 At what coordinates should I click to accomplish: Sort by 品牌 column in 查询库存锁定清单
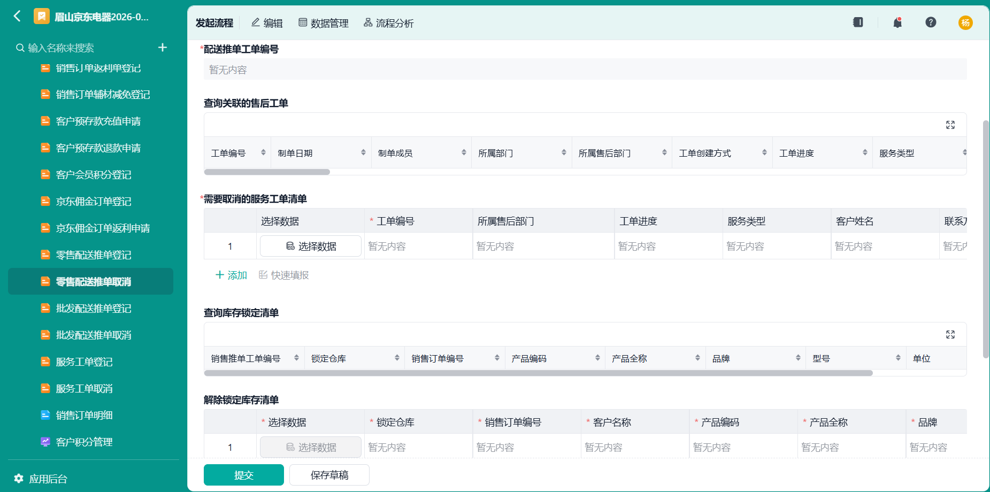click(798, 358)
